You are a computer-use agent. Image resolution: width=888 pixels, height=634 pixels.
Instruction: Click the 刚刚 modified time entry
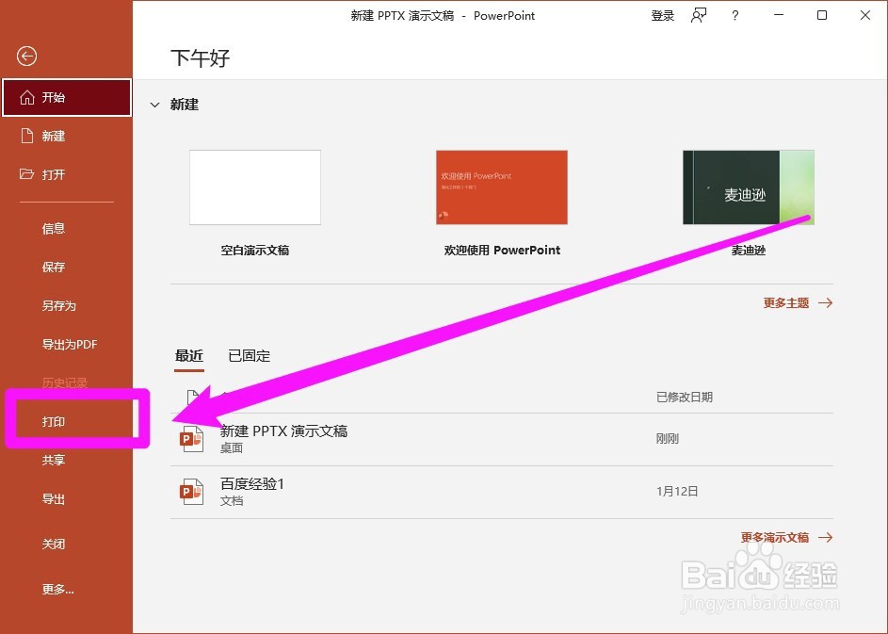coord(667,439)
